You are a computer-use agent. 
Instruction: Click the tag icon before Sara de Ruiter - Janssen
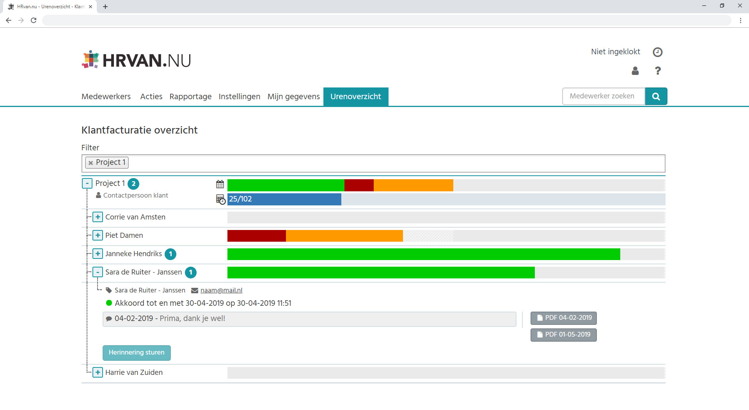pyautogui.click(x=109, y=291)
